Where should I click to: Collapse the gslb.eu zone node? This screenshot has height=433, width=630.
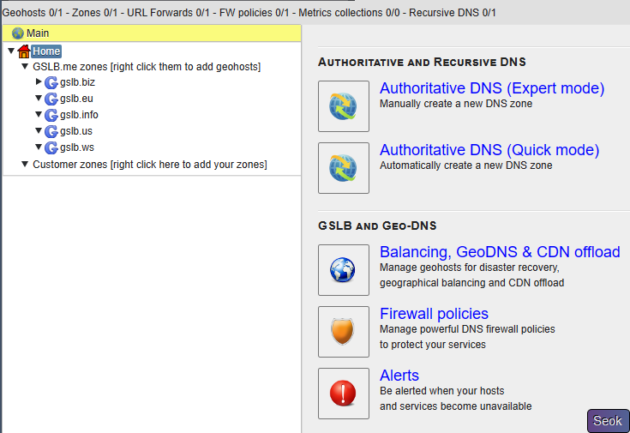[39, 99]
